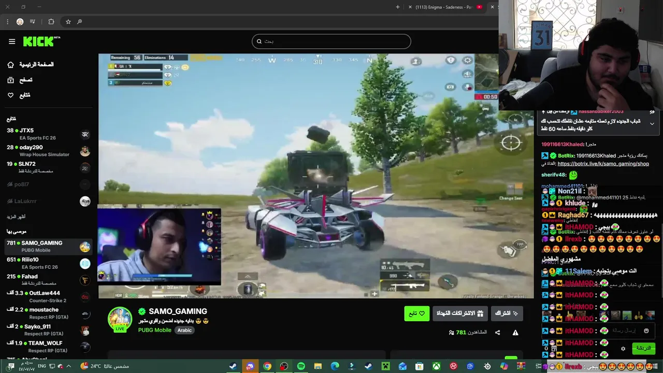This screenshot has width=663, height=373.
Task: Click SAMO_GAMING channel name under the video
Action: pyautogui.click(x=178, y=311)
